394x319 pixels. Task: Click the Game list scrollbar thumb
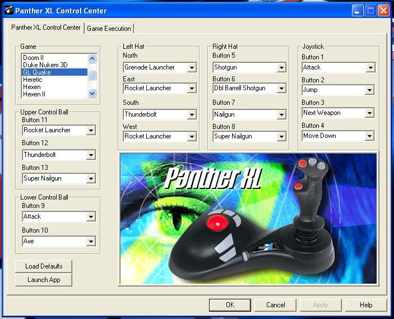pyautogui.click(x=92, y=75)
